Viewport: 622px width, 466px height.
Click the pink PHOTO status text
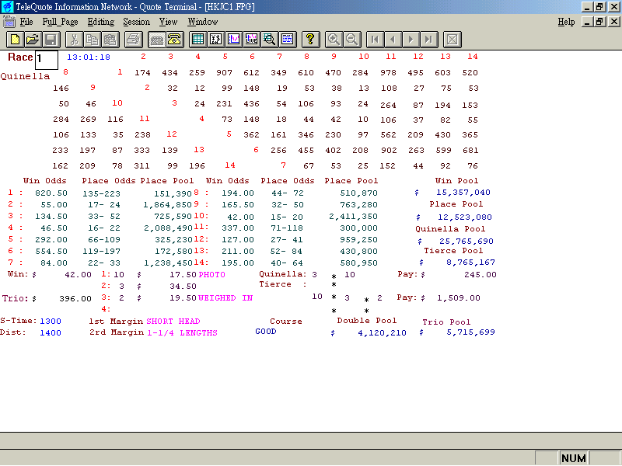(x=211, y=275)
